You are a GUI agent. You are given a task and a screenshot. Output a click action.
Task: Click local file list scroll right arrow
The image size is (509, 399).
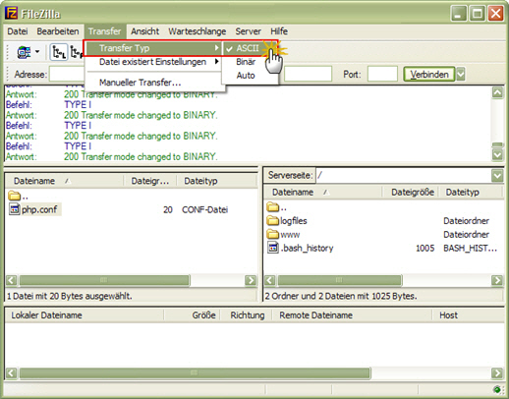coord(251,280)
